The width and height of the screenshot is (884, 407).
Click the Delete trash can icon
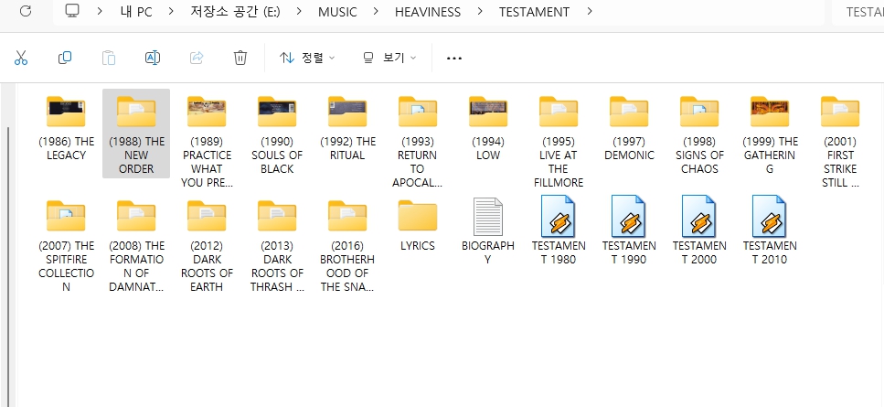(240, 58)
